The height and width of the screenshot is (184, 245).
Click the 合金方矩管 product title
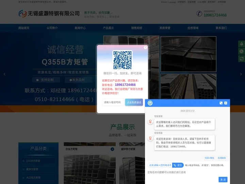click(71, 149)
